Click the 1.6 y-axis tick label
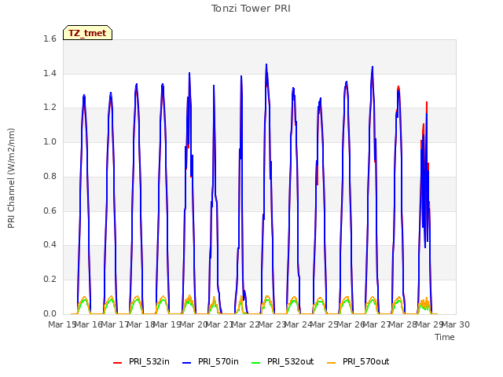The height and width of the screenshot is (377, 503). (50, 38)
